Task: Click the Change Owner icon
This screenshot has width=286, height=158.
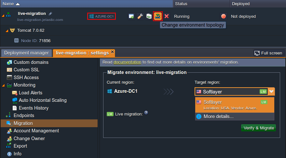Action: [x=9, y=139]
